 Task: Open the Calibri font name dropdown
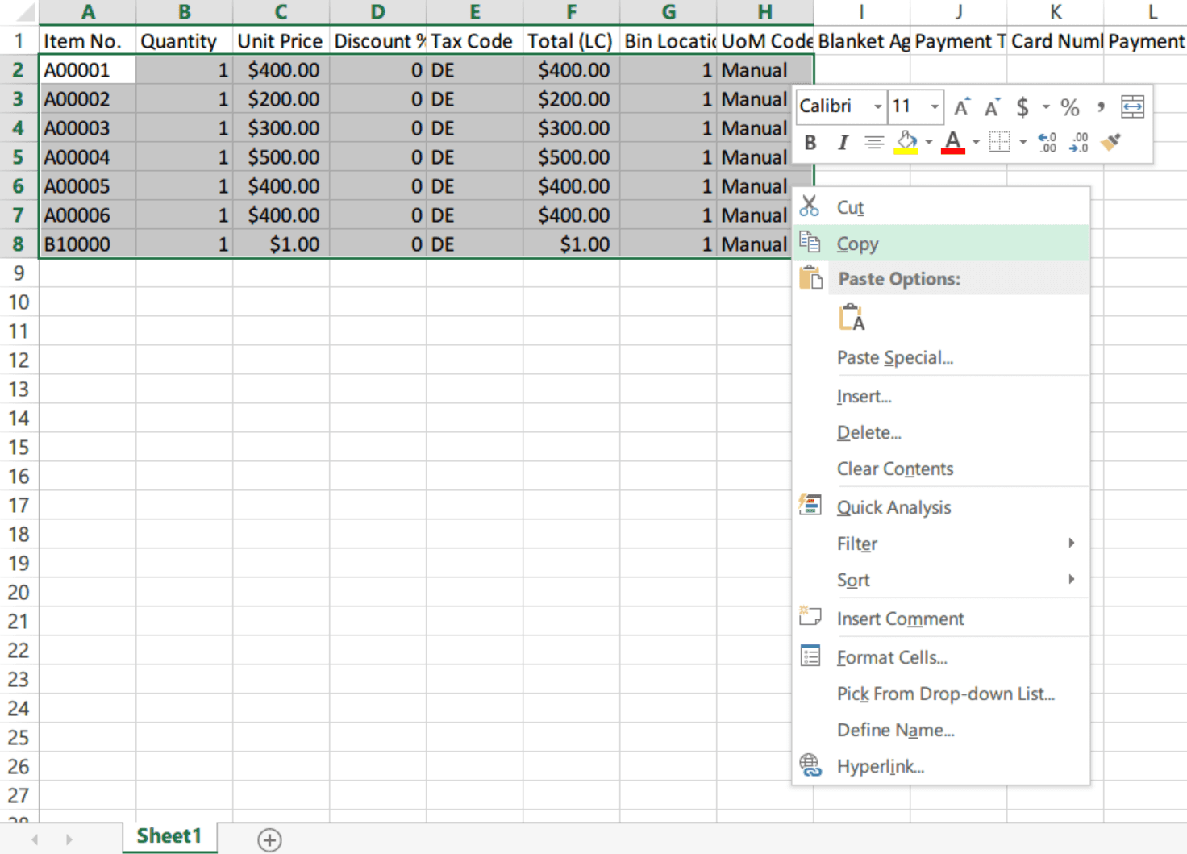click(x=877, y=107)
